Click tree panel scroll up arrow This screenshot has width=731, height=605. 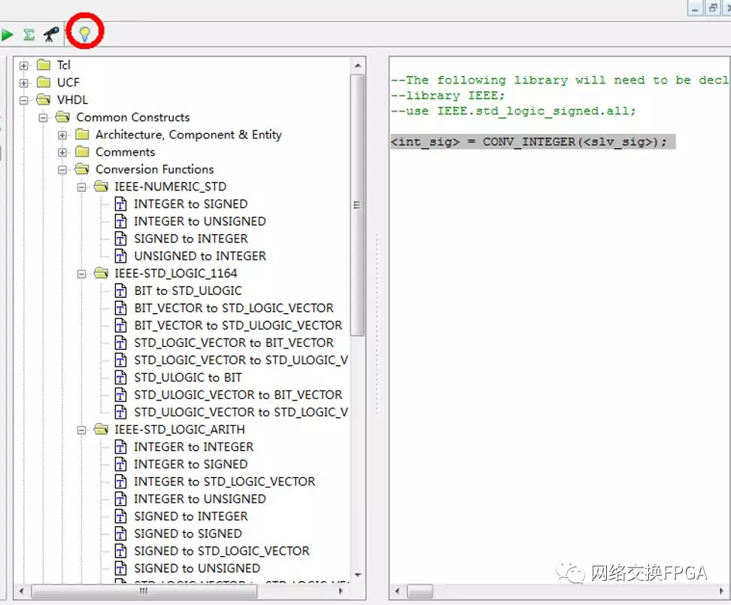coord(357,65)
